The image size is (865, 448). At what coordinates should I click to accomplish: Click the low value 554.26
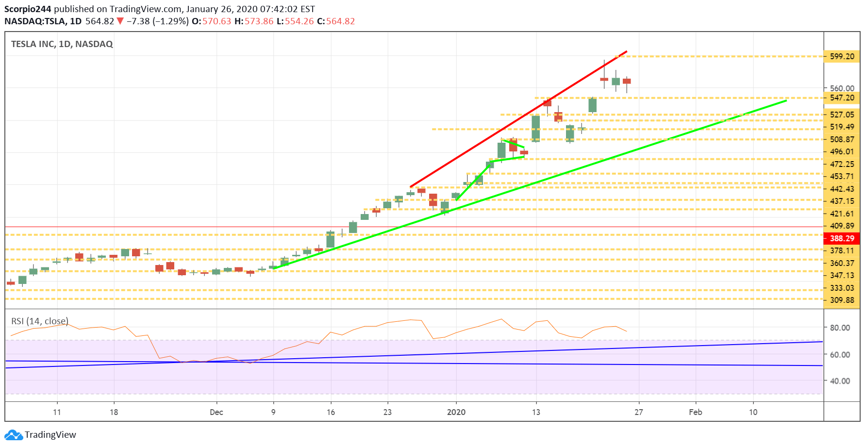click(x=299, y=21)
